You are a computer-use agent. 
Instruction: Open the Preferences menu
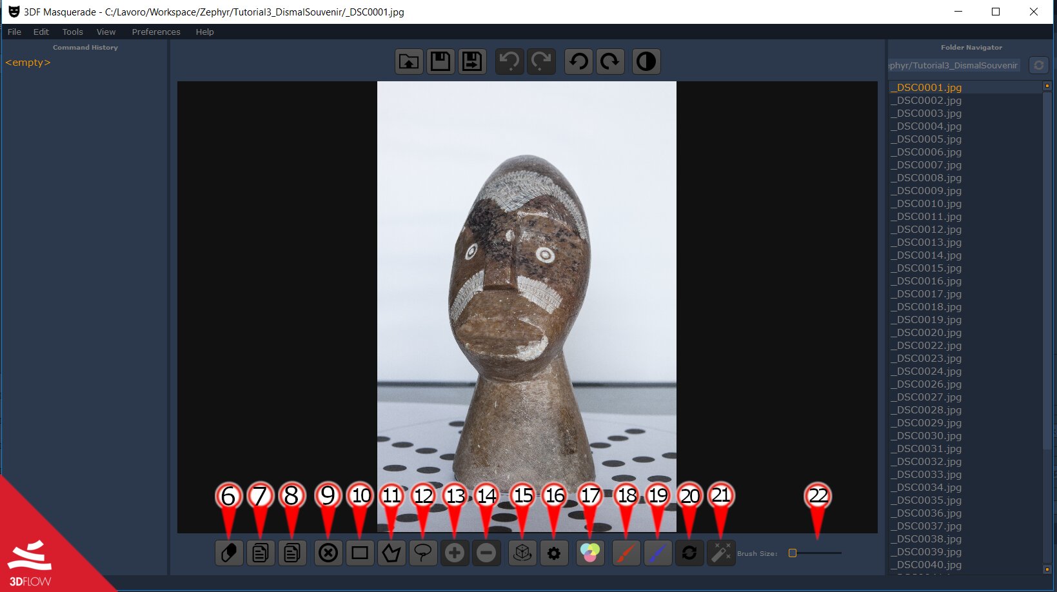coord(156,32)
